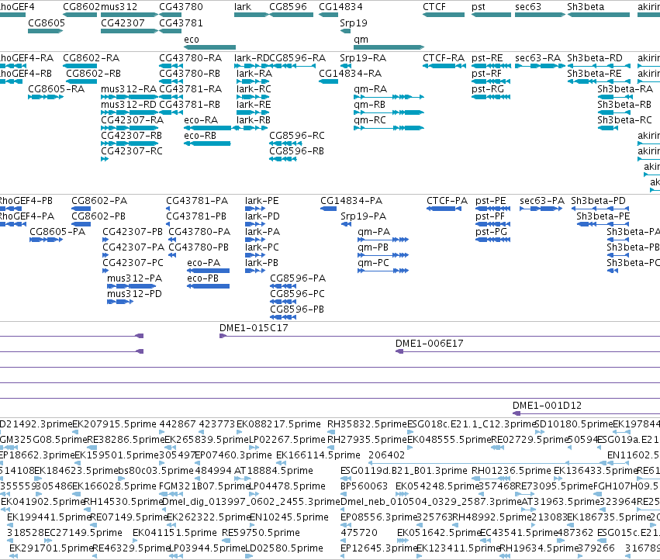
Task: Select the teal CTCF gene arrow glyph
Action: [444, 15]
